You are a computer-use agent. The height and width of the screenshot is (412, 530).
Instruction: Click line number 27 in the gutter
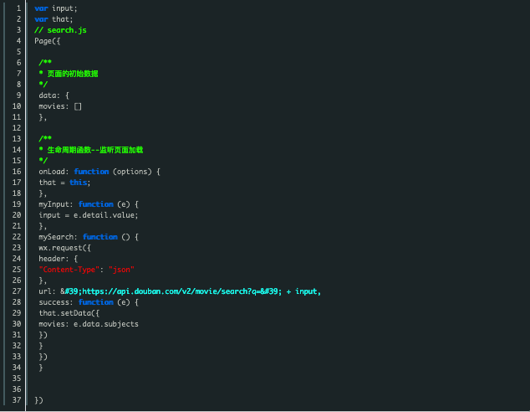pos(17,291)
